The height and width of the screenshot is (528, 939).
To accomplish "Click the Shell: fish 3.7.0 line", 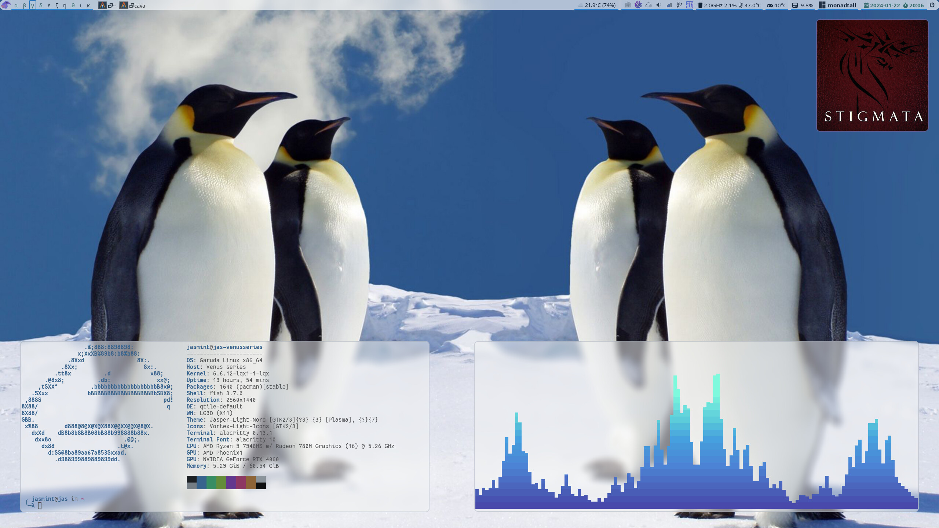I will pyautogui.click(x=215, y=393).
